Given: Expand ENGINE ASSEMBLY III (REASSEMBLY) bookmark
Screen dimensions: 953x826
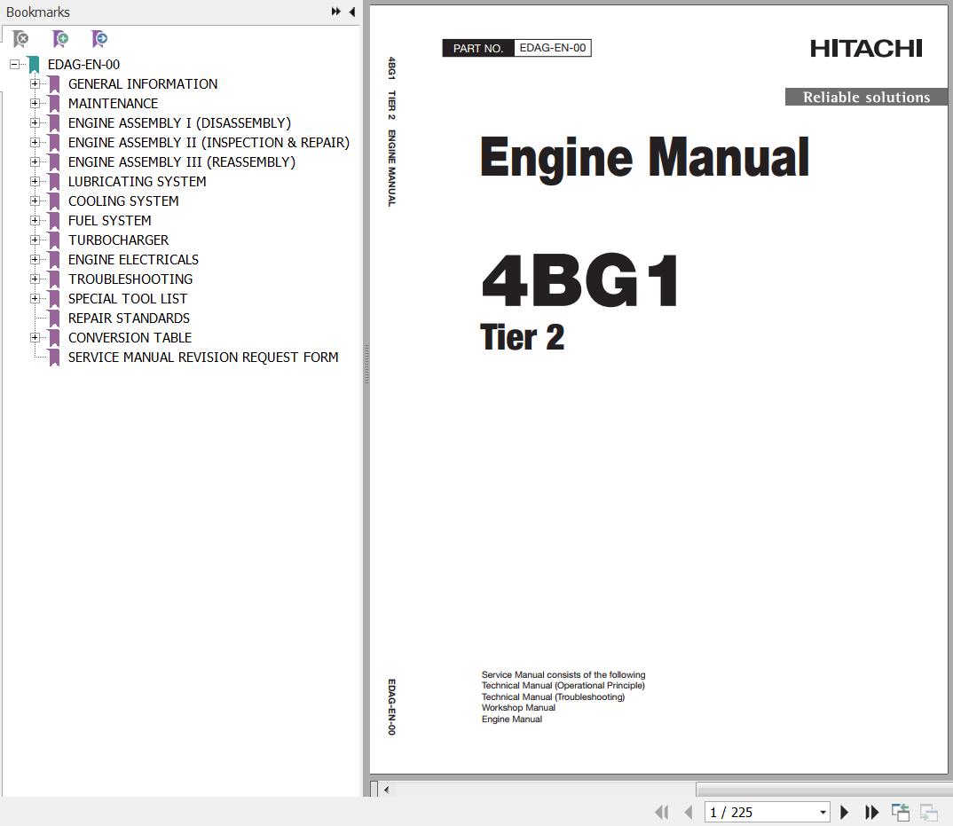Looking at the screenshot, I should point(35,161).
